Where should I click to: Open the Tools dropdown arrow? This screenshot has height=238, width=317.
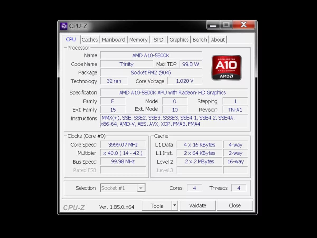point(175,205)
